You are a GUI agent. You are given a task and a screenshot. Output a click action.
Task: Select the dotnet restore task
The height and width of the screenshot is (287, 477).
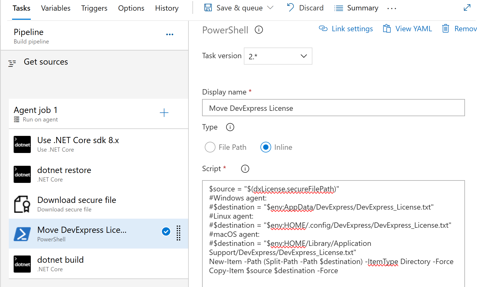tap(99, 174)
